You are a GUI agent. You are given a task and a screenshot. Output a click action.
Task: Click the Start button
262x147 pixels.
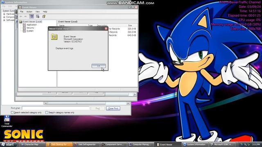tap(8, 144)
